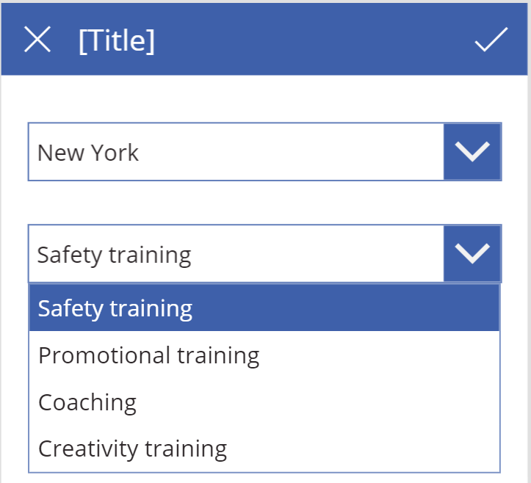Click the New York text
Image resolution: width=531 pixels, height=483 pixels.
(x=87, y=153)
